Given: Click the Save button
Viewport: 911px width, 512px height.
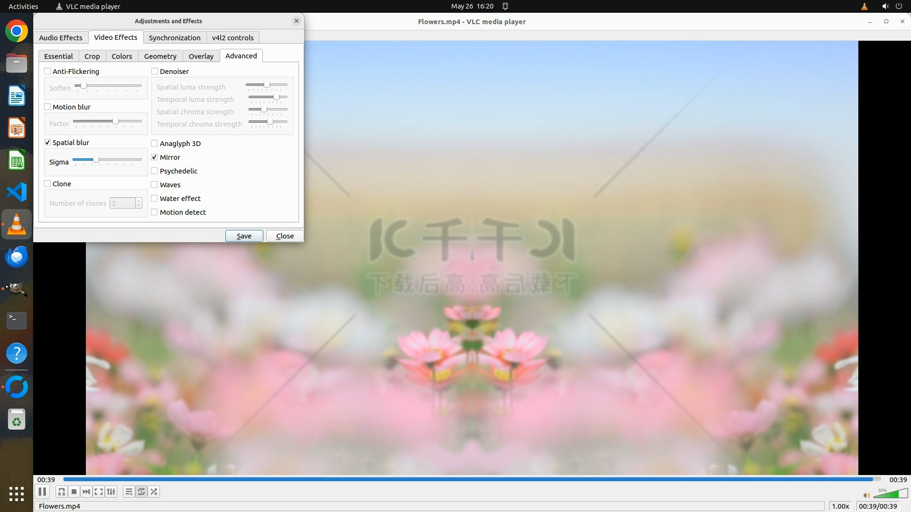Looking at the screenshot, I should pyautogui.click(x=244, y=236).
